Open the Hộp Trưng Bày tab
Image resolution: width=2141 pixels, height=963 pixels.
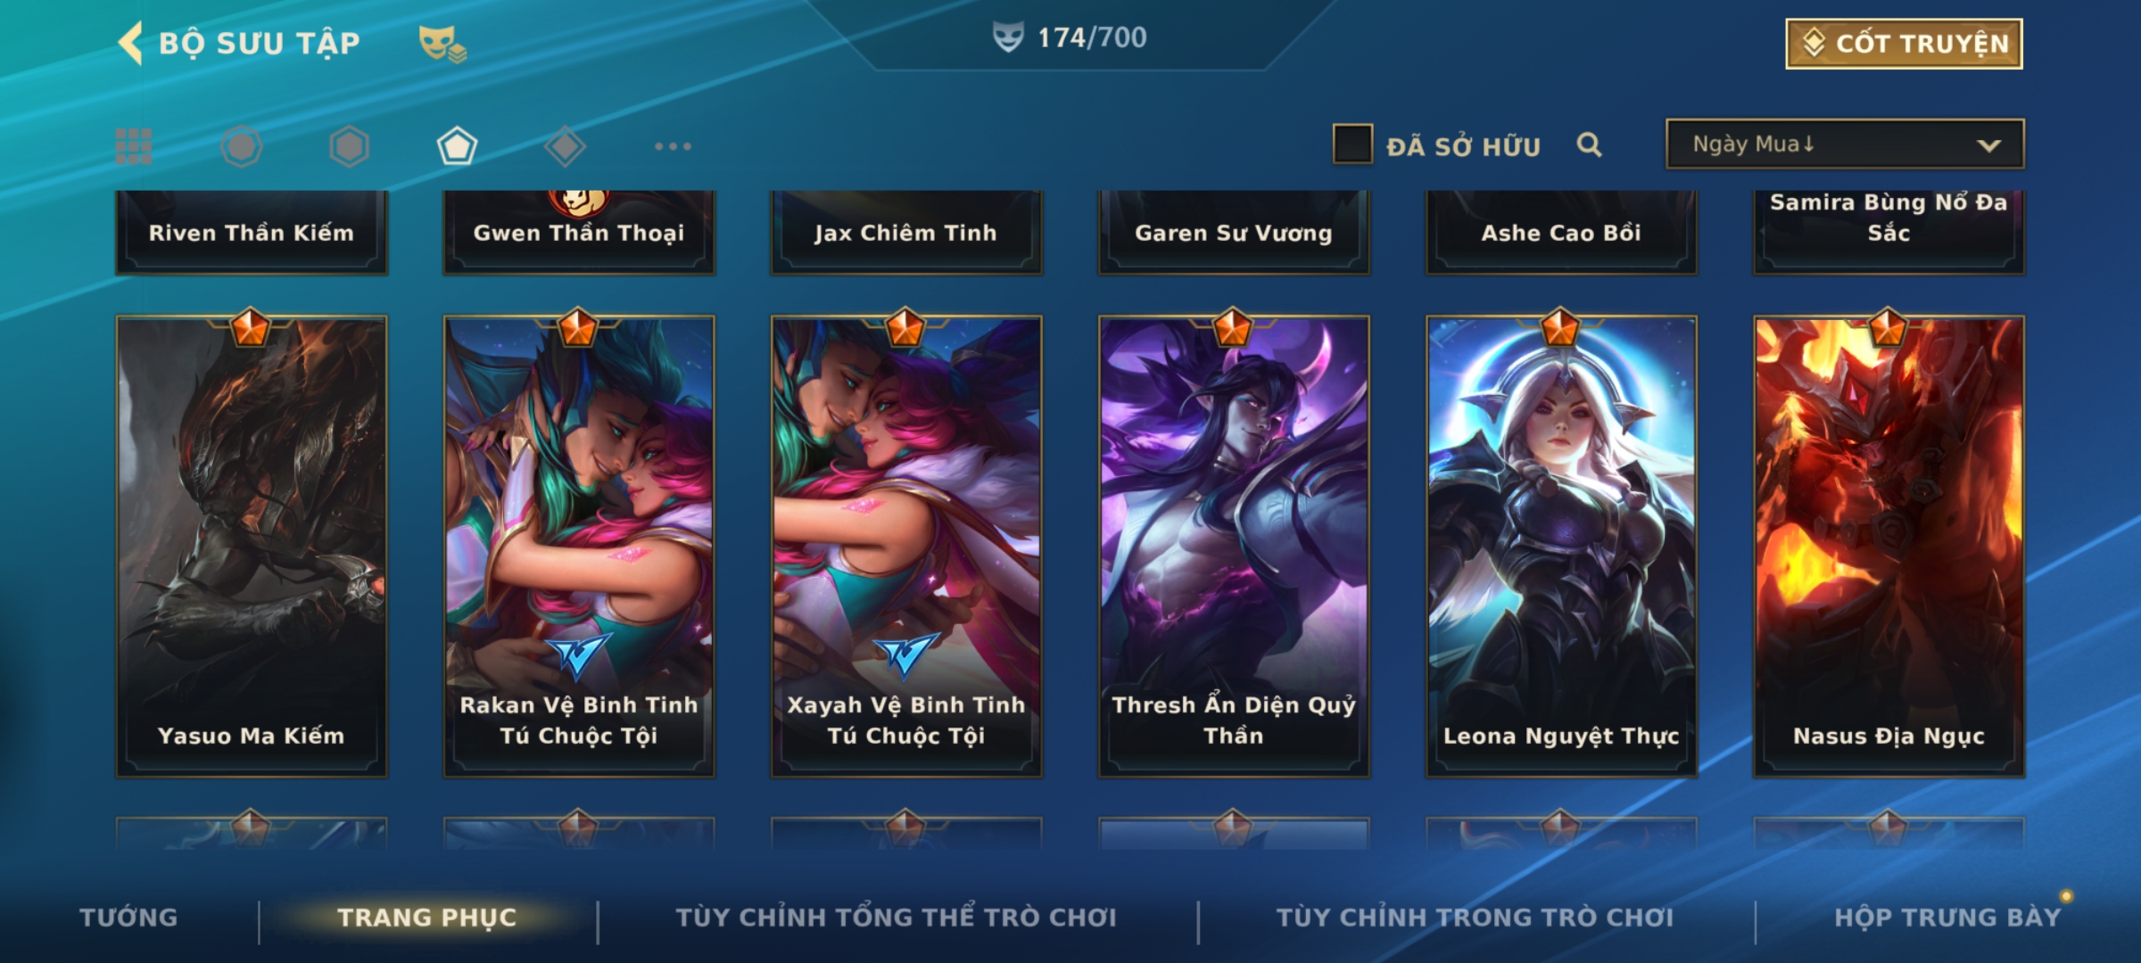coord(1947,918)
